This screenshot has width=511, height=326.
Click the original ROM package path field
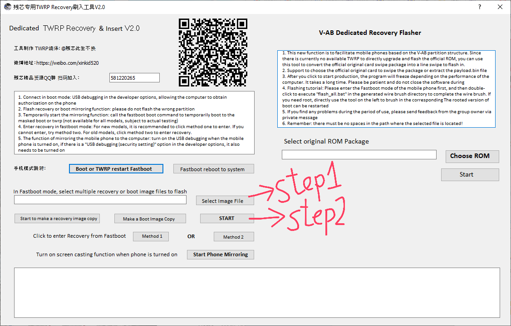tap(359, 155)
